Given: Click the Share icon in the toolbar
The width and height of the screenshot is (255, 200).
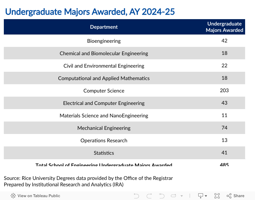Looking at the screenshot, I should pos(229,196).
